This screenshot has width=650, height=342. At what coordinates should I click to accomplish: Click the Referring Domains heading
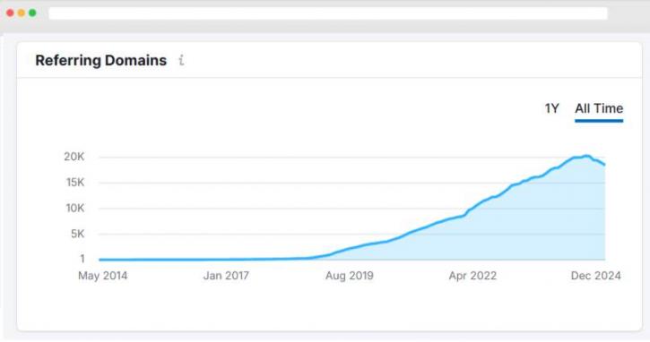coord(100,61)
